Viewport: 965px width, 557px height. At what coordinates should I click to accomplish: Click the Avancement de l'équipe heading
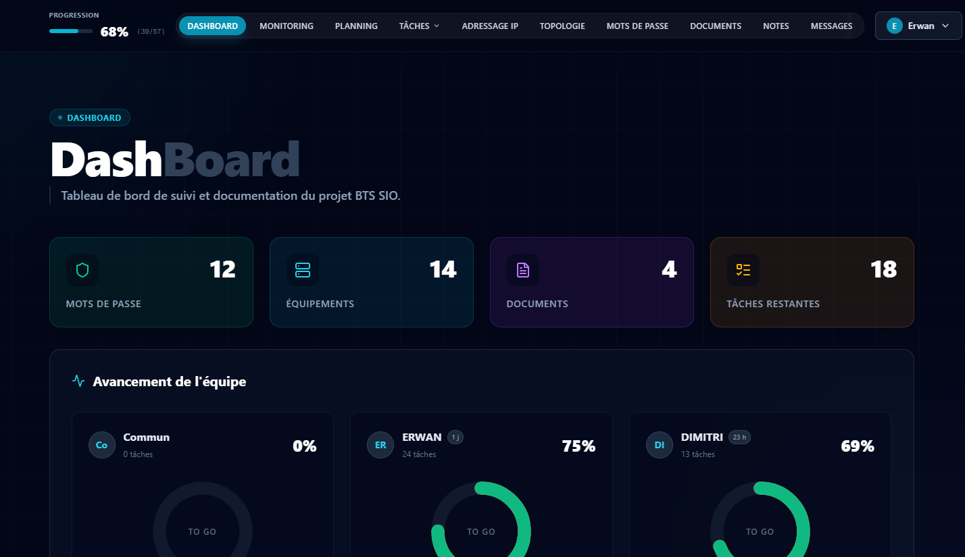pyautogui.click(x=169, y=381)
